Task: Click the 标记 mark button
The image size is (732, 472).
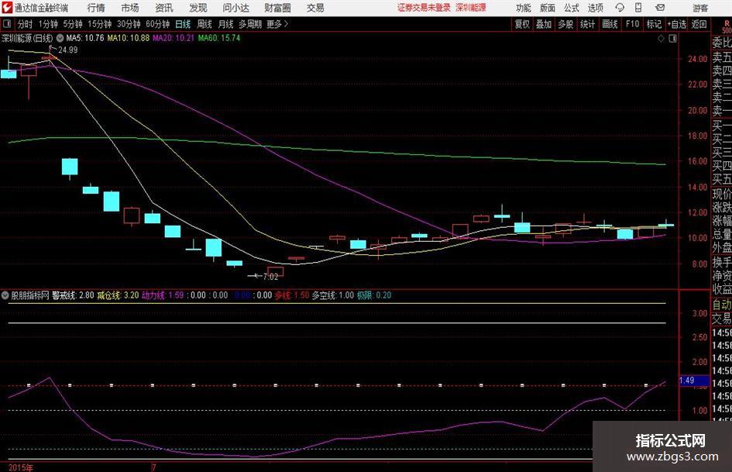Action: [654, 24]
